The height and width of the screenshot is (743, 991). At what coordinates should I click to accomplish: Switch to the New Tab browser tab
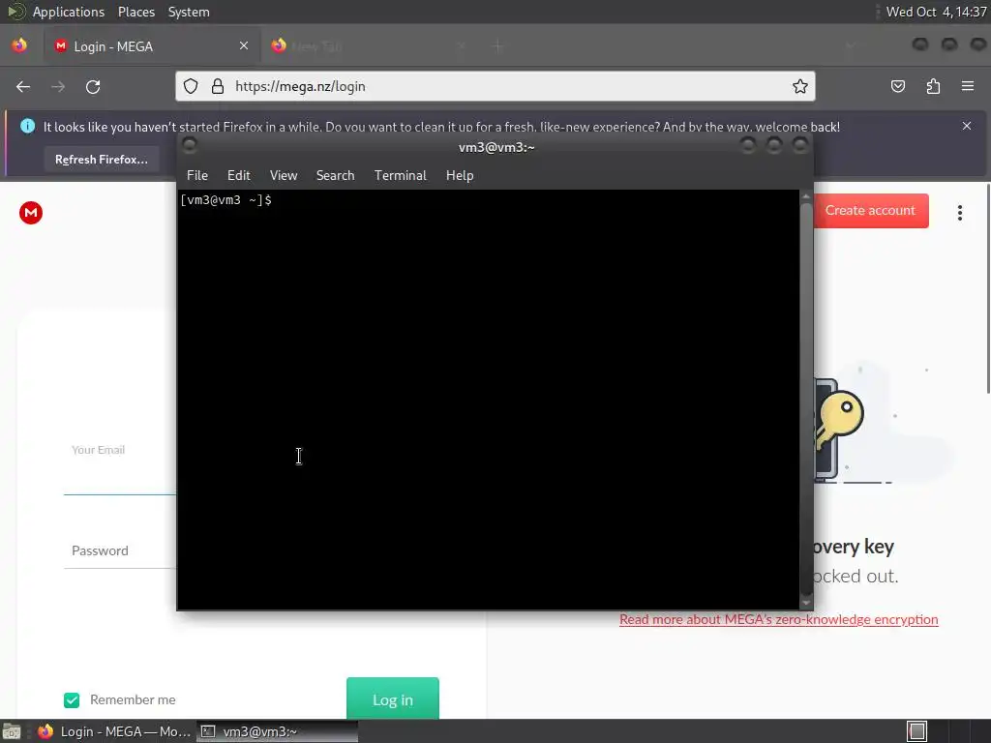point(370,46)
